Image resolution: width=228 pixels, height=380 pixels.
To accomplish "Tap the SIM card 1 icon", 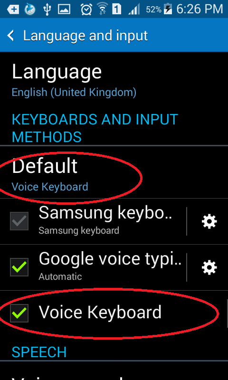I will coord(116,9).
